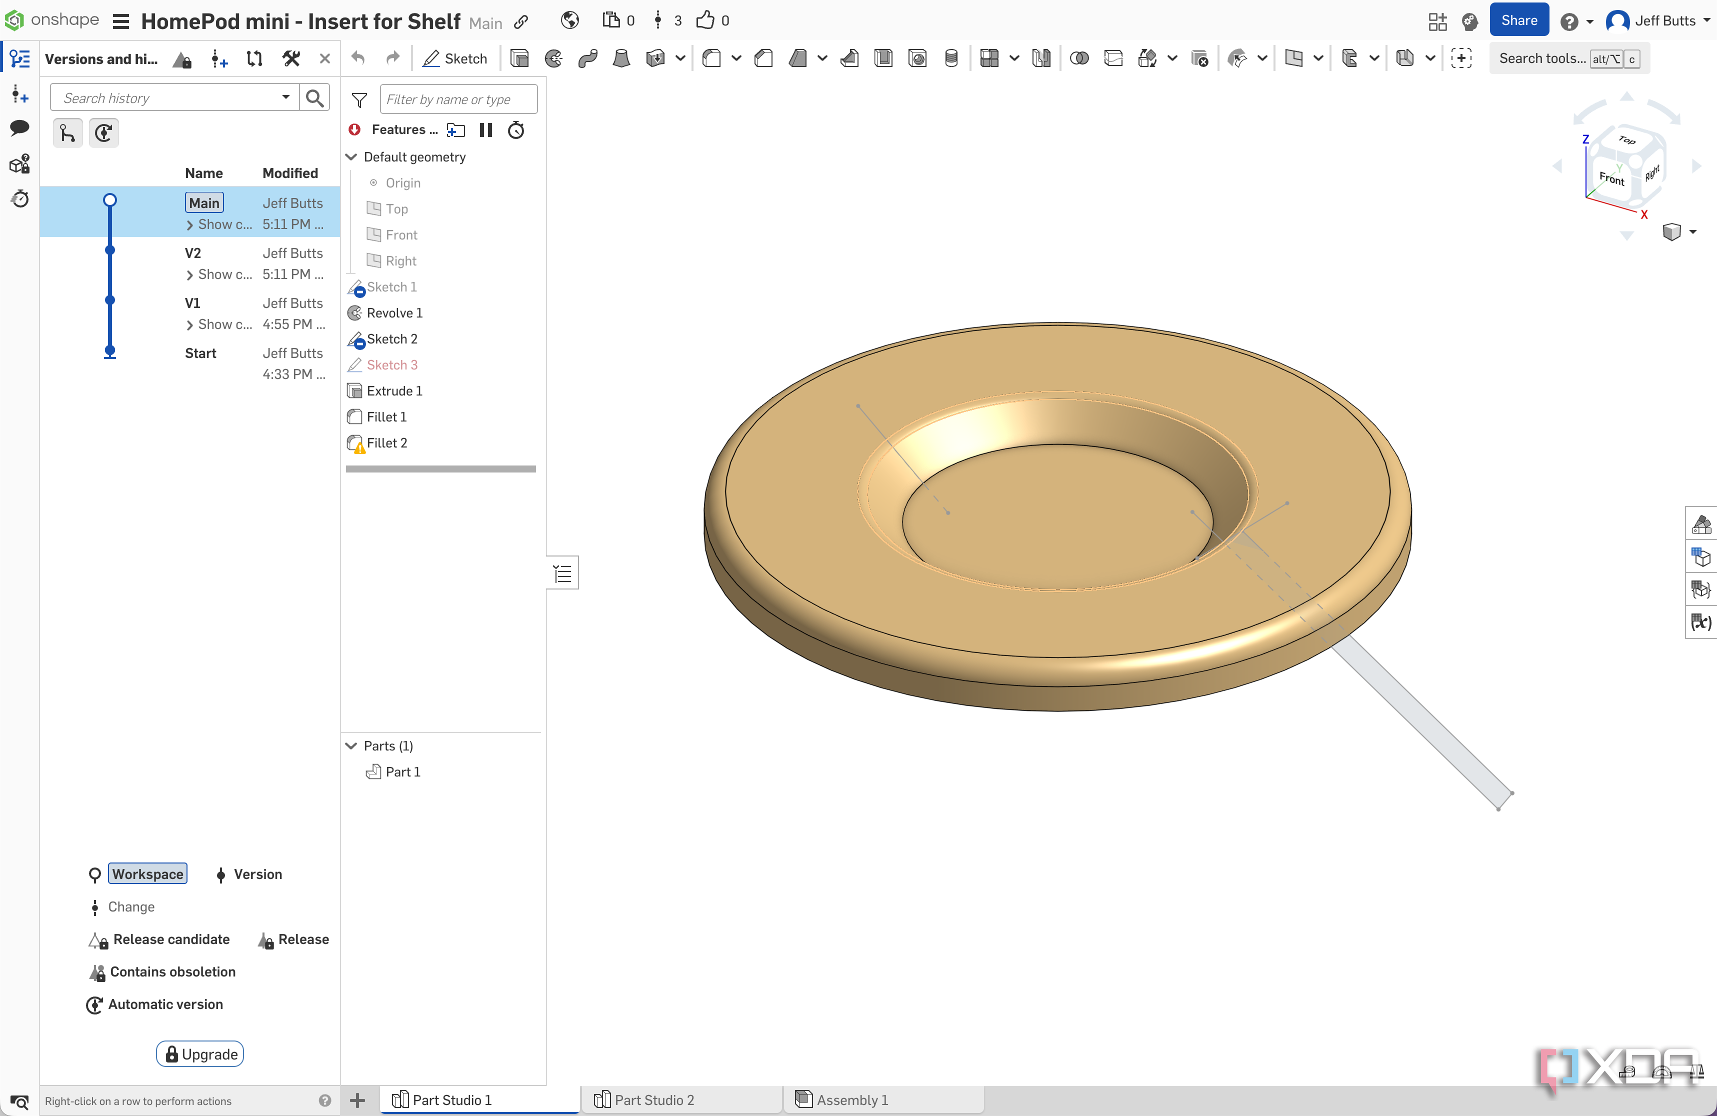Image resolution: width=1717 pixels, height=1116 pixels.
Task: Click the Redo arrow
Action: (392, 58)
